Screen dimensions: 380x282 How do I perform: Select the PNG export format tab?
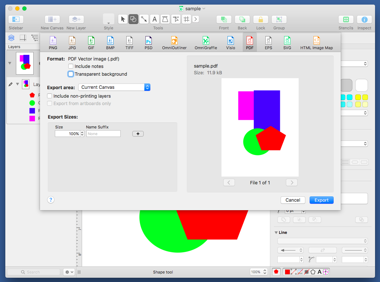(53, 42)
